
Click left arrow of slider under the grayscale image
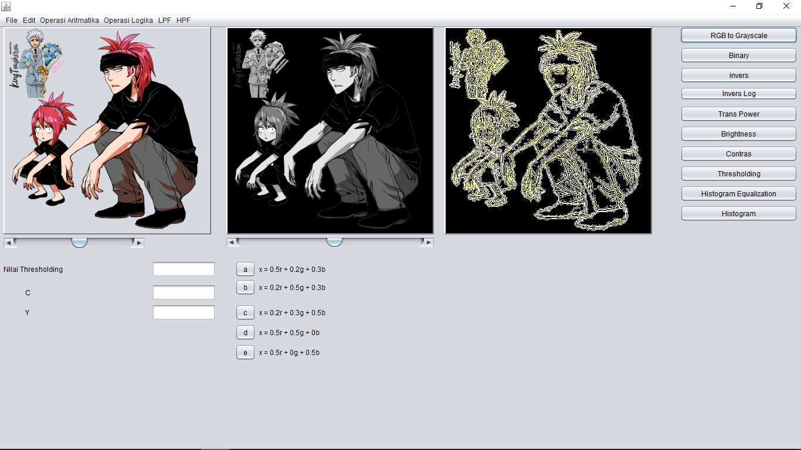tap(232, 243)
